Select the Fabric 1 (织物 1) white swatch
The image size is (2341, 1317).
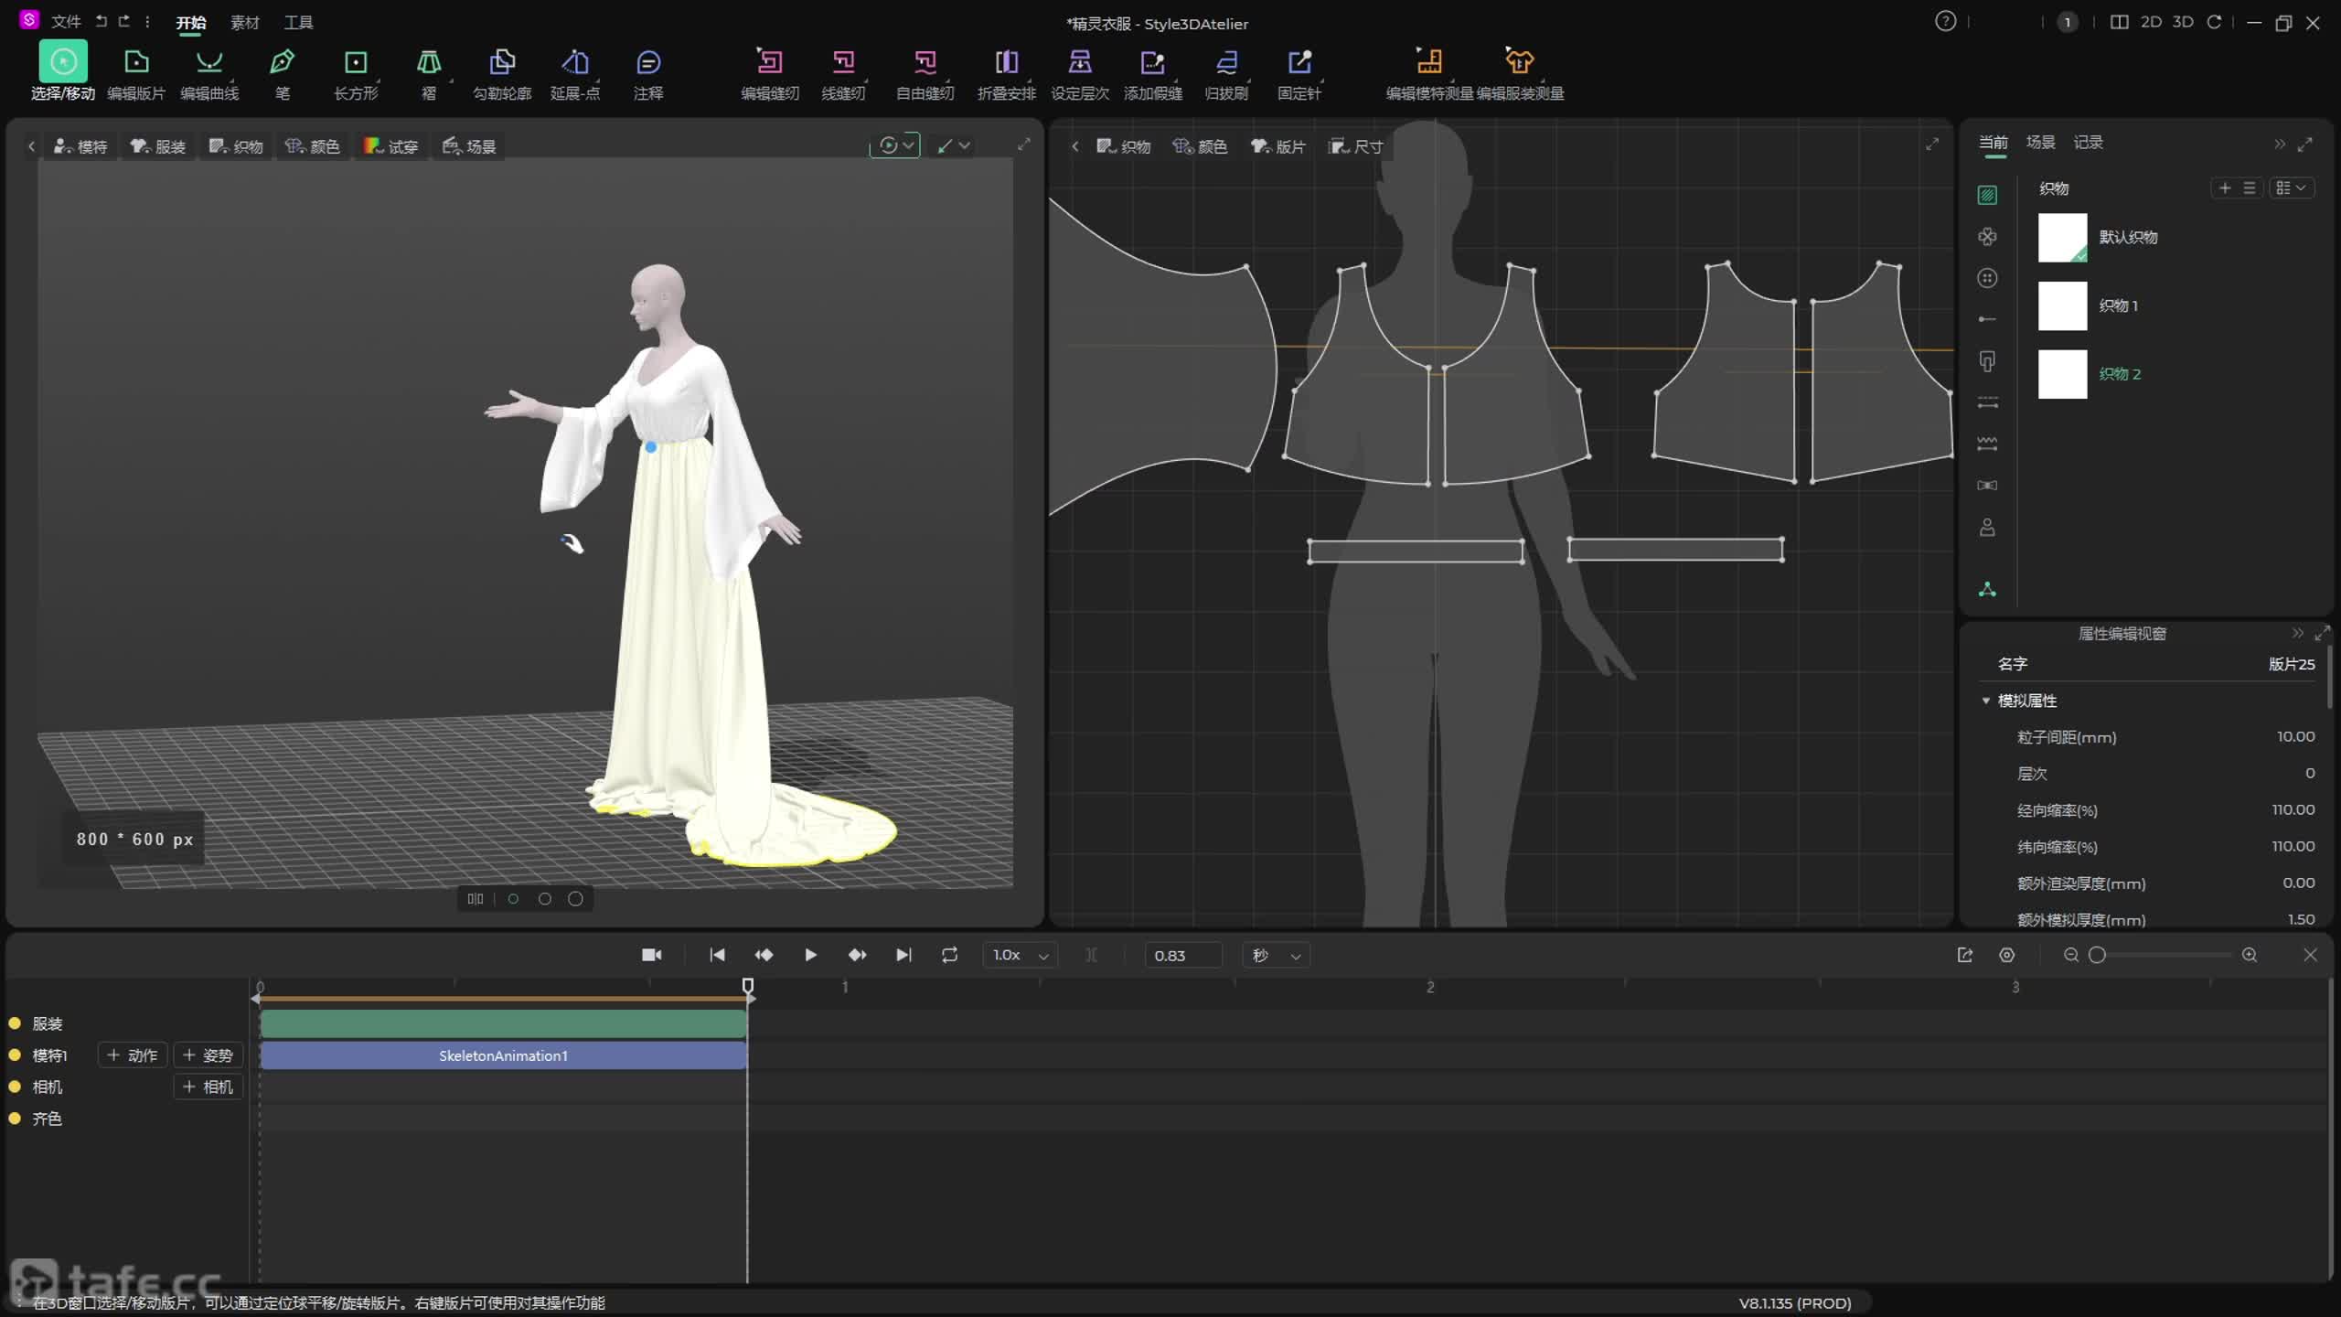(2062, 305)
